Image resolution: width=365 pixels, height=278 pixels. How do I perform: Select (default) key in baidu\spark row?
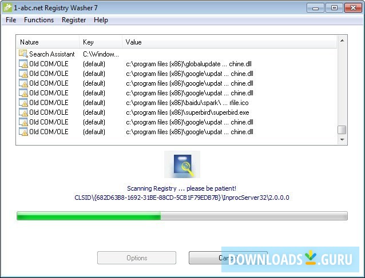coord(94,103)
